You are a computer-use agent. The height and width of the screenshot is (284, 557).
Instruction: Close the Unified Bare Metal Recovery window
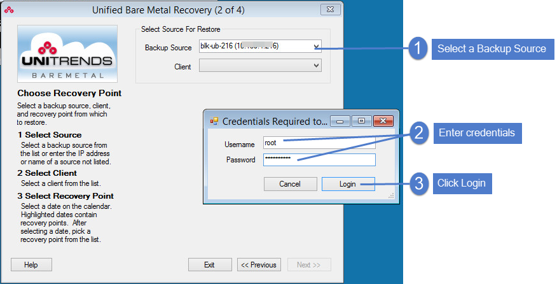click(331, 10)
